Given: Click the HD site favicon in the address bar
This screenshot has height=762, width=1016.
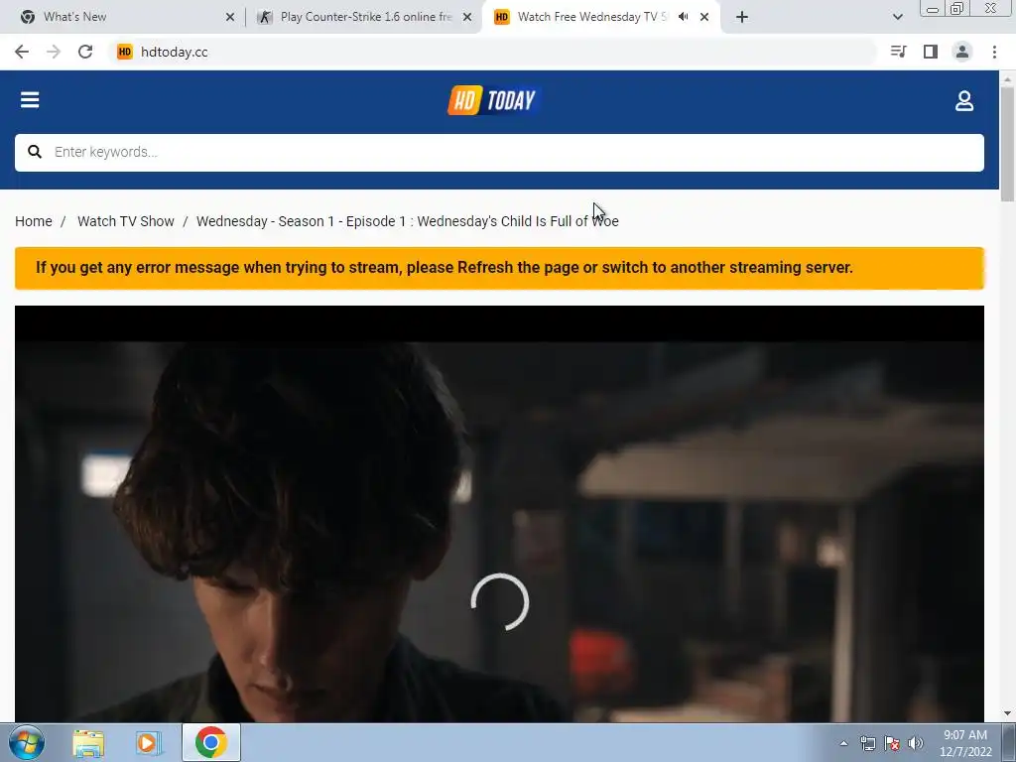Looking at the screenshot, I should click(124, 52).
